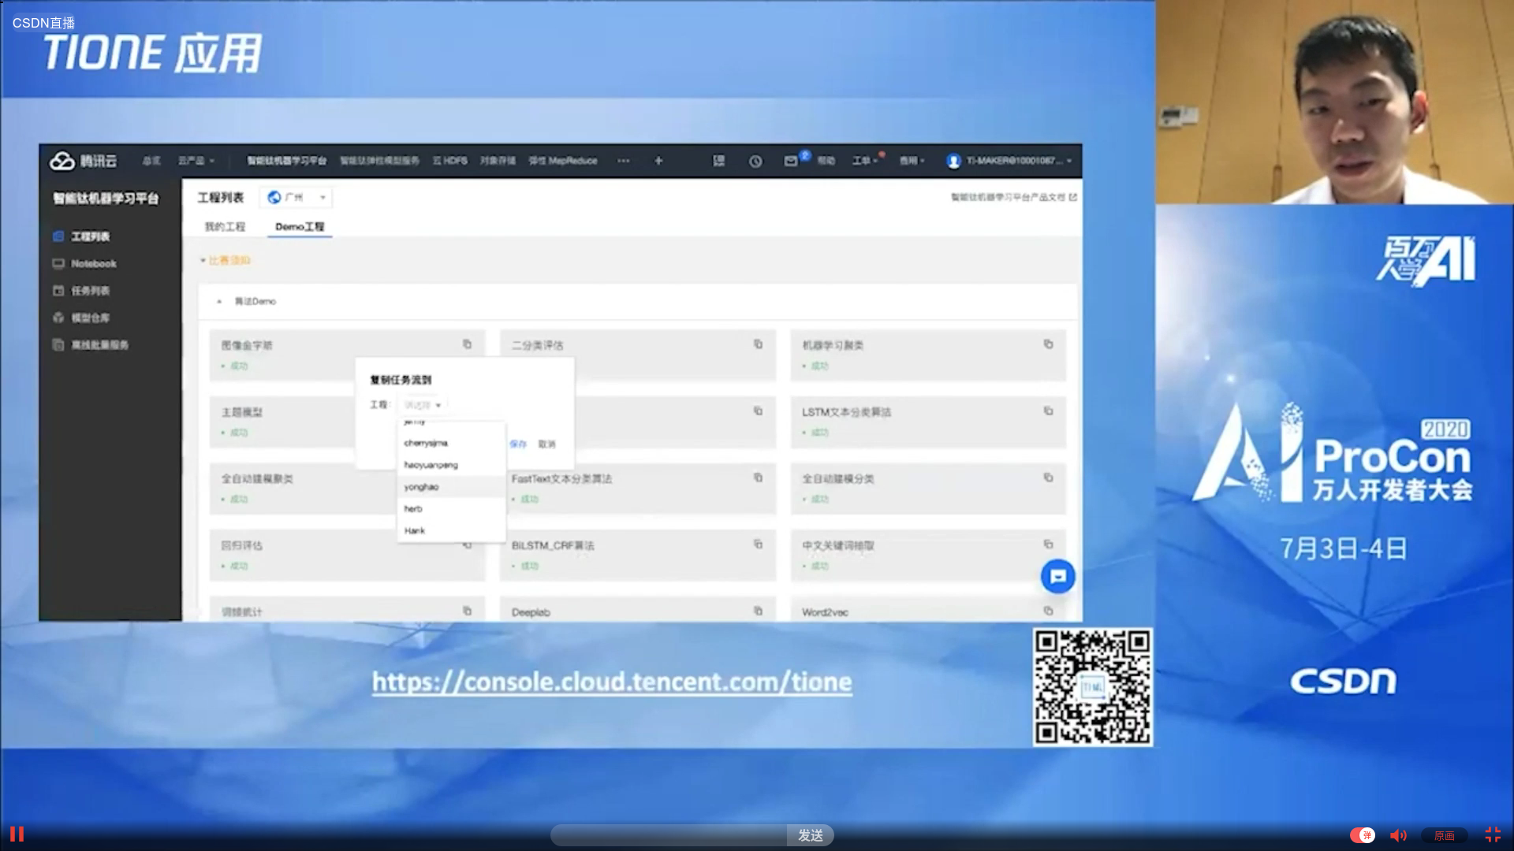
Task: Open the console.cloud.tencent.com/tione link
Action: [612, 682]
